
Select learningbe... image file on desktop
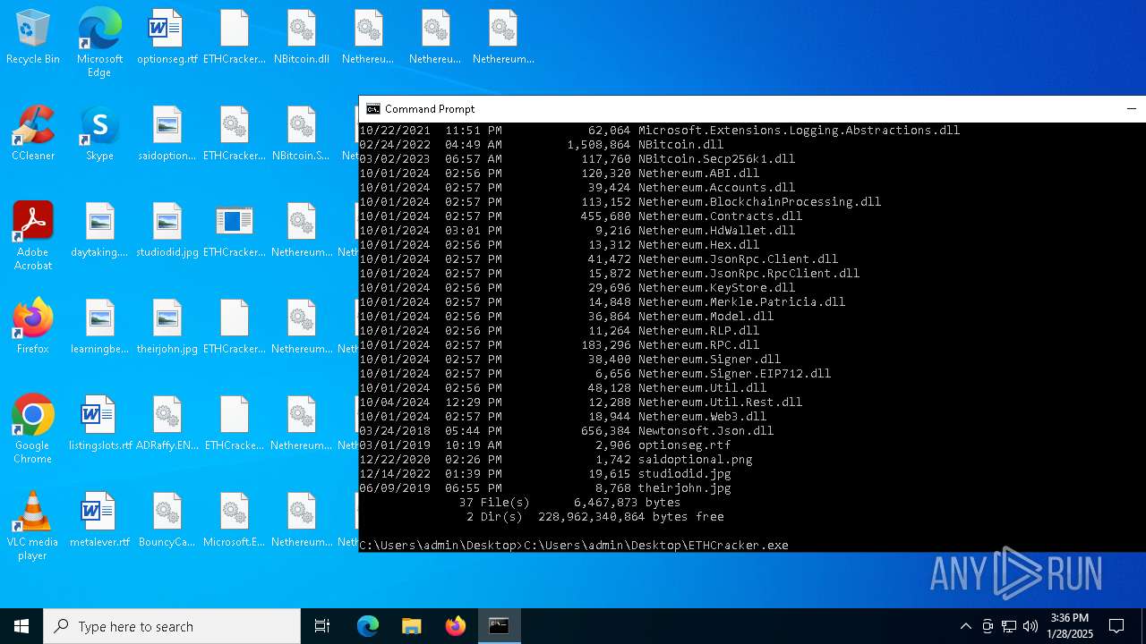pyautogui.click(x=99, y=327)
